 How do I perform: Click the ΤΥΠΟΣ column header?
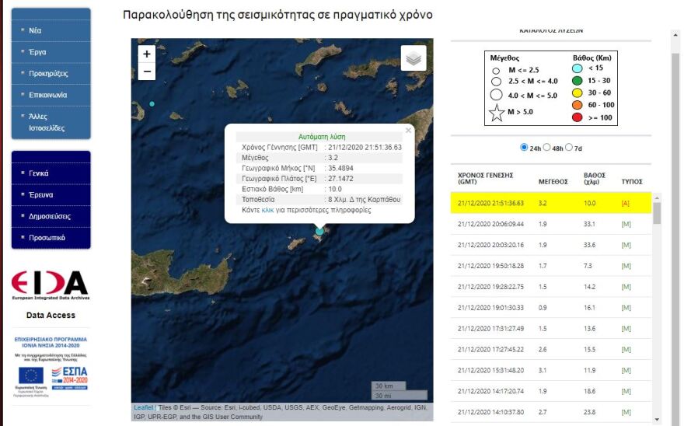632,182
